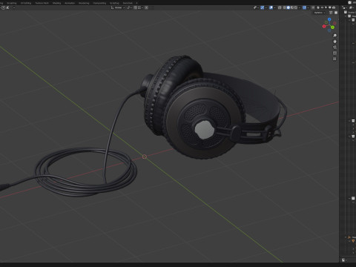356x267 pixels.
Task: Open the gizmo options dropdown arrow
Action: click(266, 7)
